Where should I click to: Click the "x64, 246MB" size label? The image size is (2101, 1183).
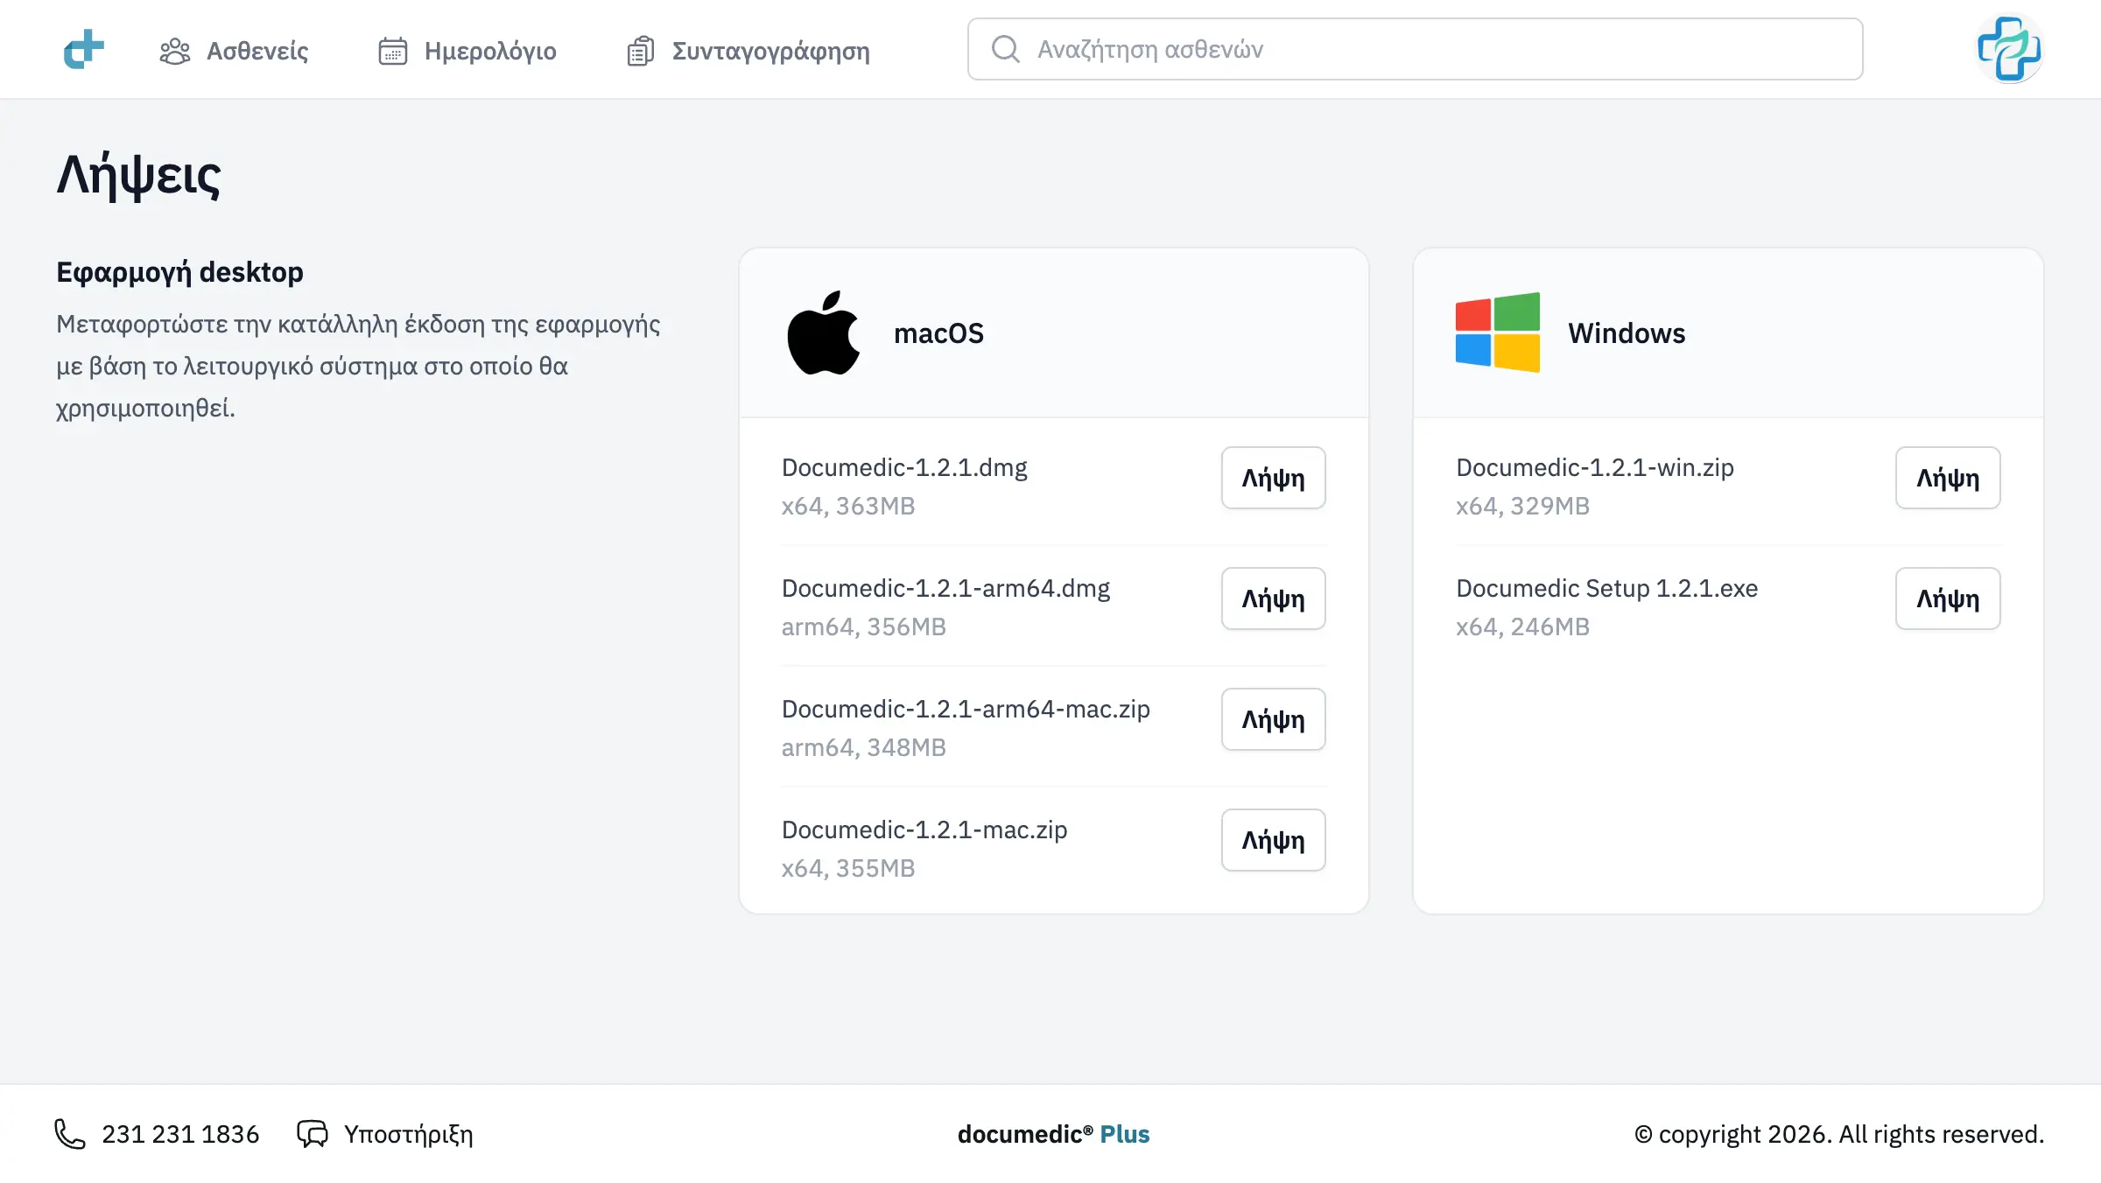coord(1522,626)
